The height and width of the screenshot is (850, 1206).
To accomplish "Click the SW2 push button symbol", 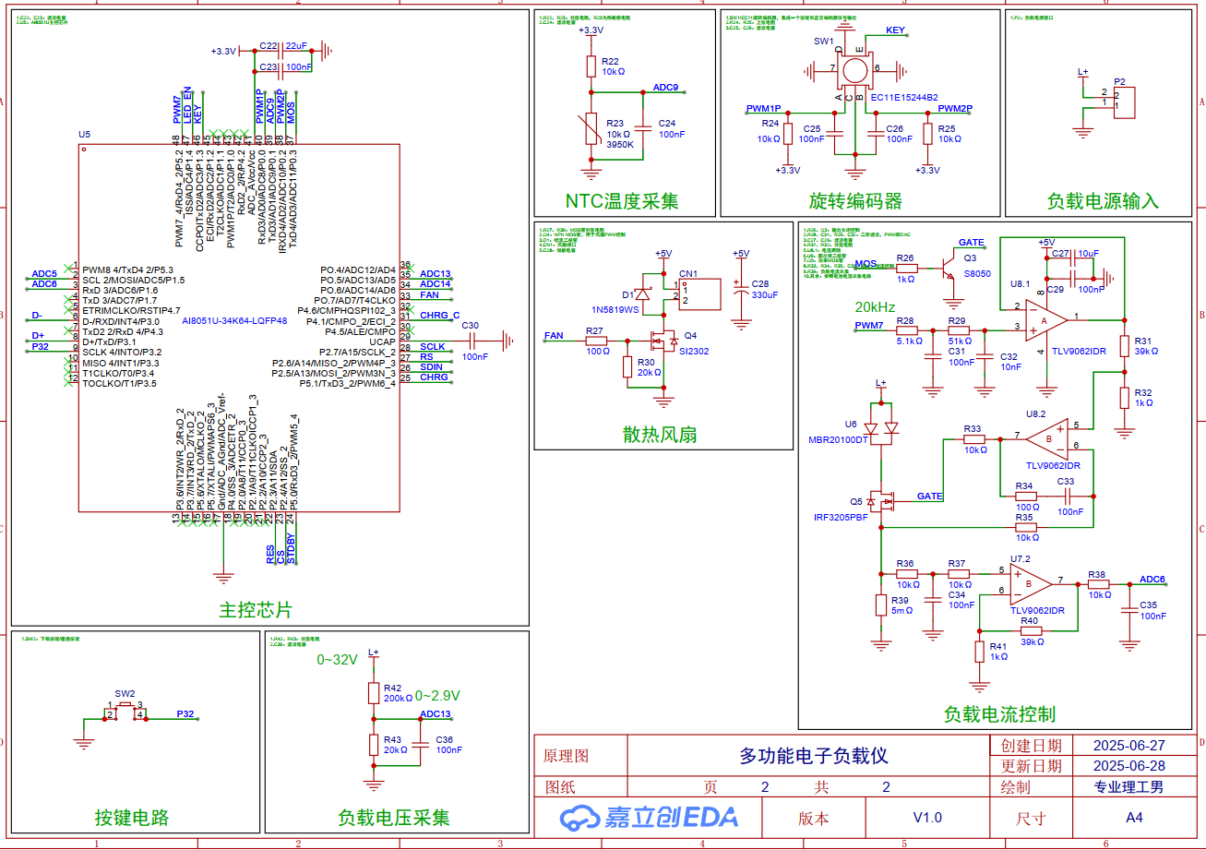I will [125, 712].
